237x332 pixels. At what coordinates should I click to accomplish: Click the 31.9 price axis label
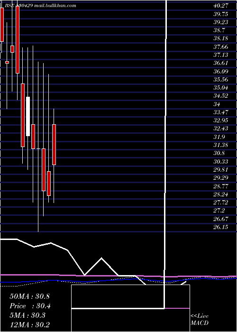[x=219, y=137]
